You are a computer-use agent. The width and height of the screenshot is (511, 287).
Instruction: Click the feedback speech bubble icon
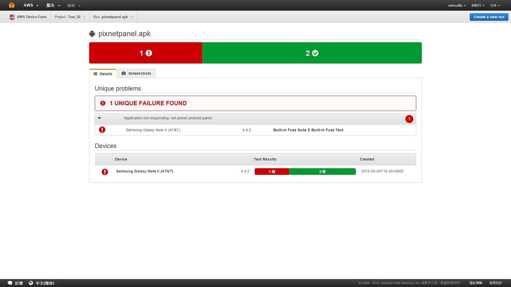click(10, 283)
